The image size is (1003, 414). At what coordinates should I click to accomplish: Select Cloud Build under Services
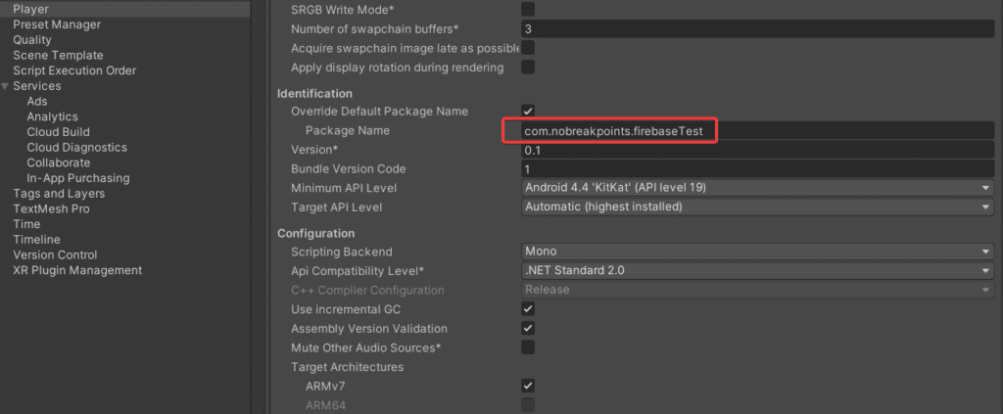point(58,131)
